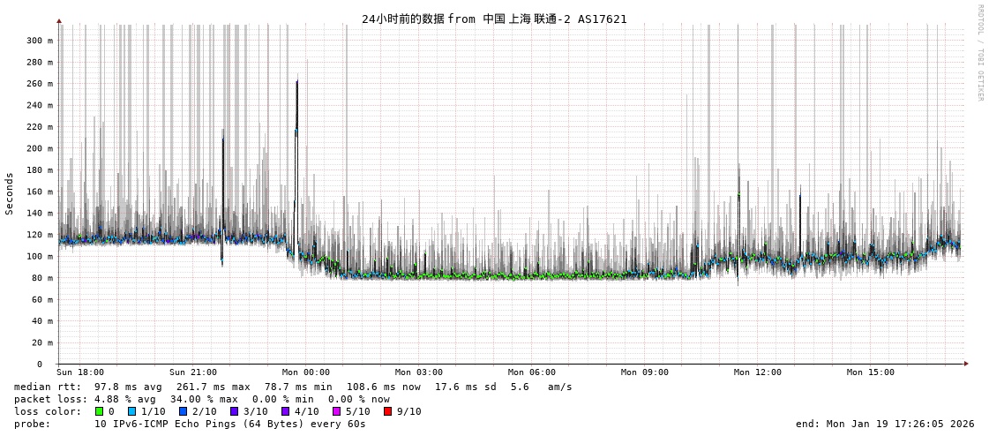The width and height of the screenshot is (989, 436).
Task: Click the '100 m' y-axis value
Action: (x=39, y=256)
